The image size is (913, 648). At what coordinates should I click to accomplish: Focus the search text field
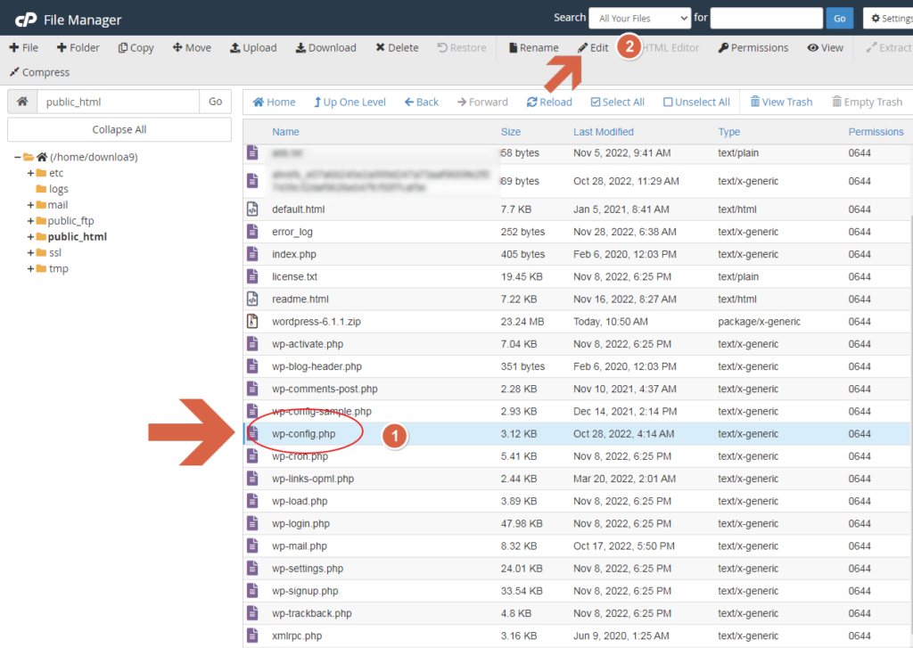(x=766, y=18)
